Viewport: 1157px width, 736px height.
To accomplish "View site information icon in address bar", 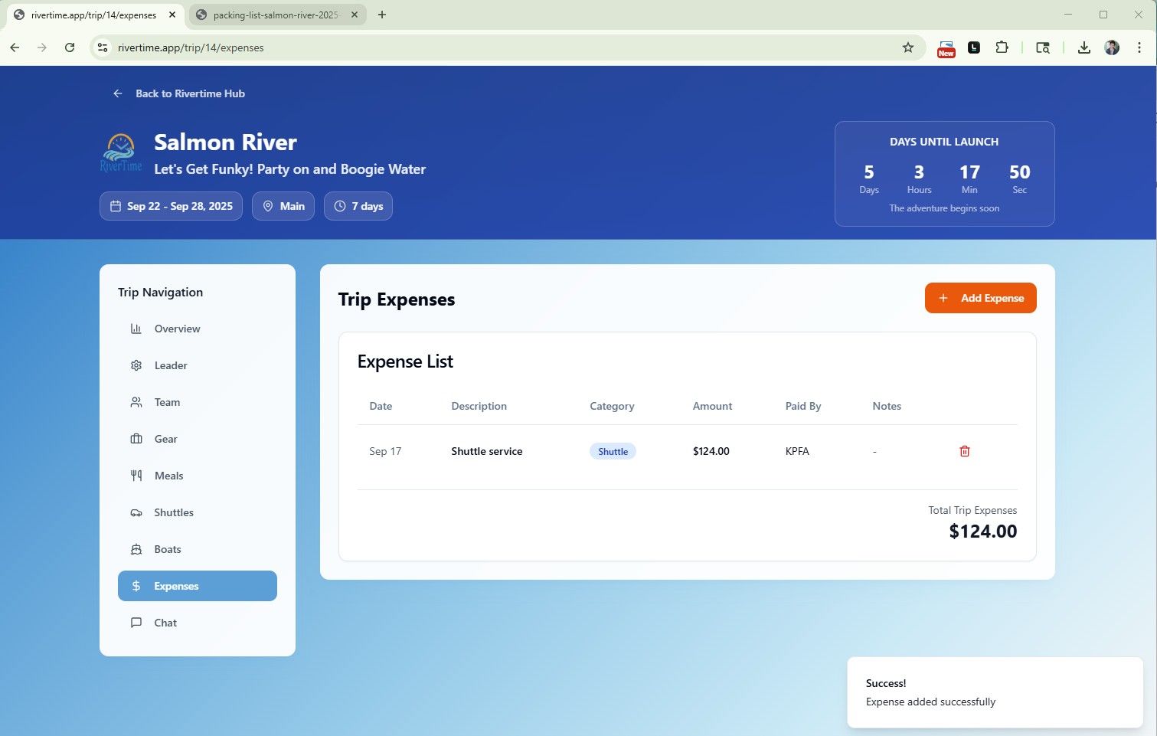I will (x=102, y=47).
